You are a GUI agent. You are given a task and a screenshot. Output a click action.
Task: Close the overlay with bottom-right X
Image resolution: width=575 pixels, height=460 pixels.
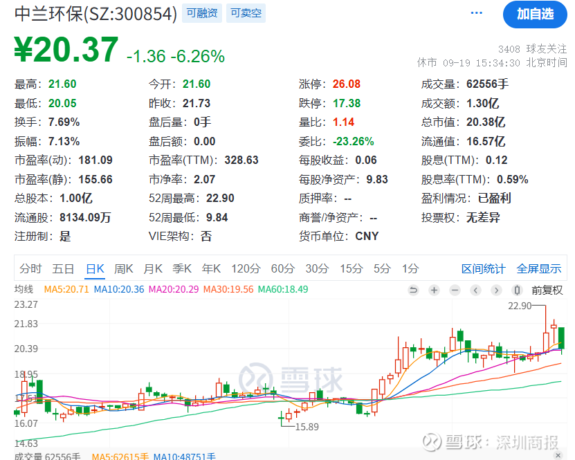pos(558,455)
